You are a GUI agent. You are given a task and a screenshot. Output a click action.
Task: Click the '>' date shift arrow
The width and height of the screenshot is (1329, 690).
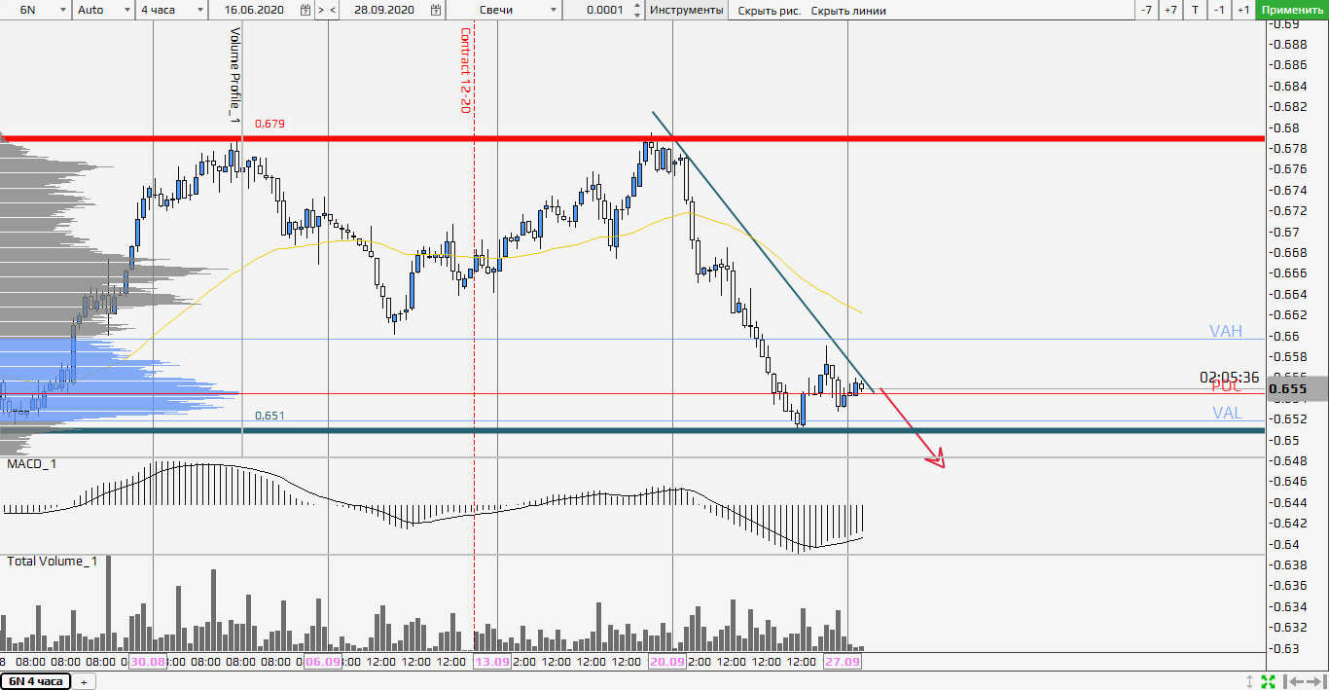click(x=321, y=10)
